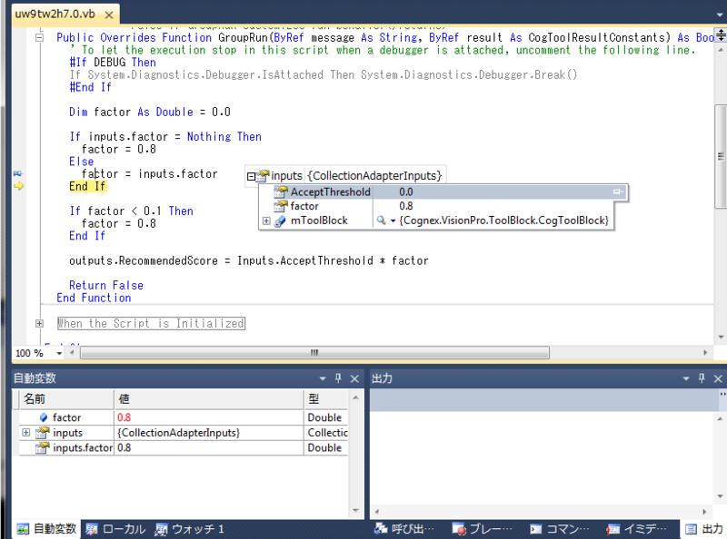The image size is (727, 539).
Task: Switch to the 自動変数 tab
Action: click(46, 529)
